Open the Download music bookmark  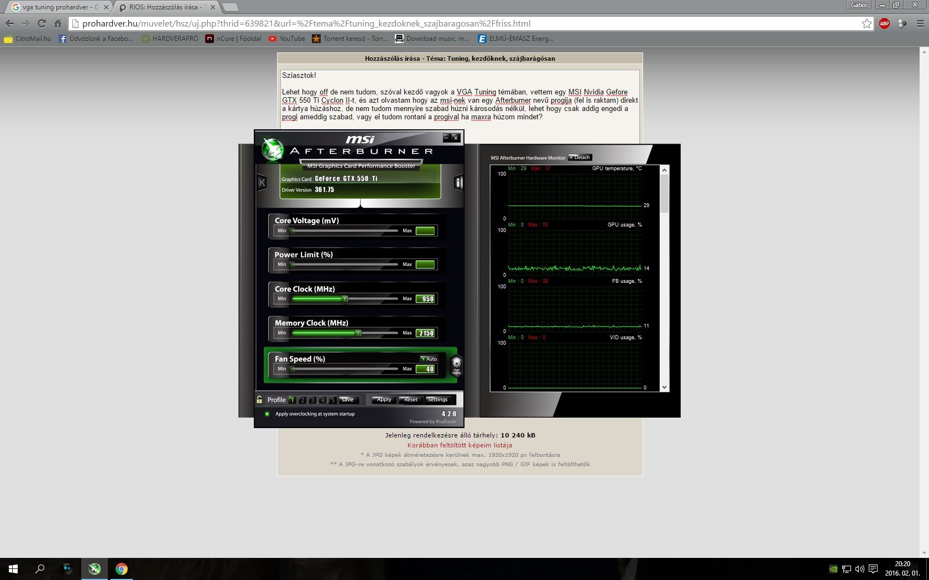tap(432, 39)
